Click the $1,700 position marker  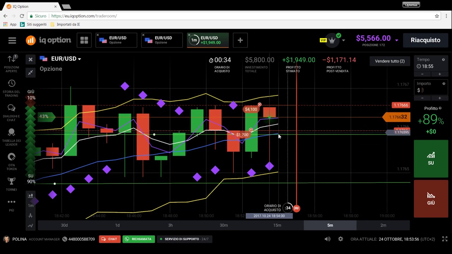[242, 135]
